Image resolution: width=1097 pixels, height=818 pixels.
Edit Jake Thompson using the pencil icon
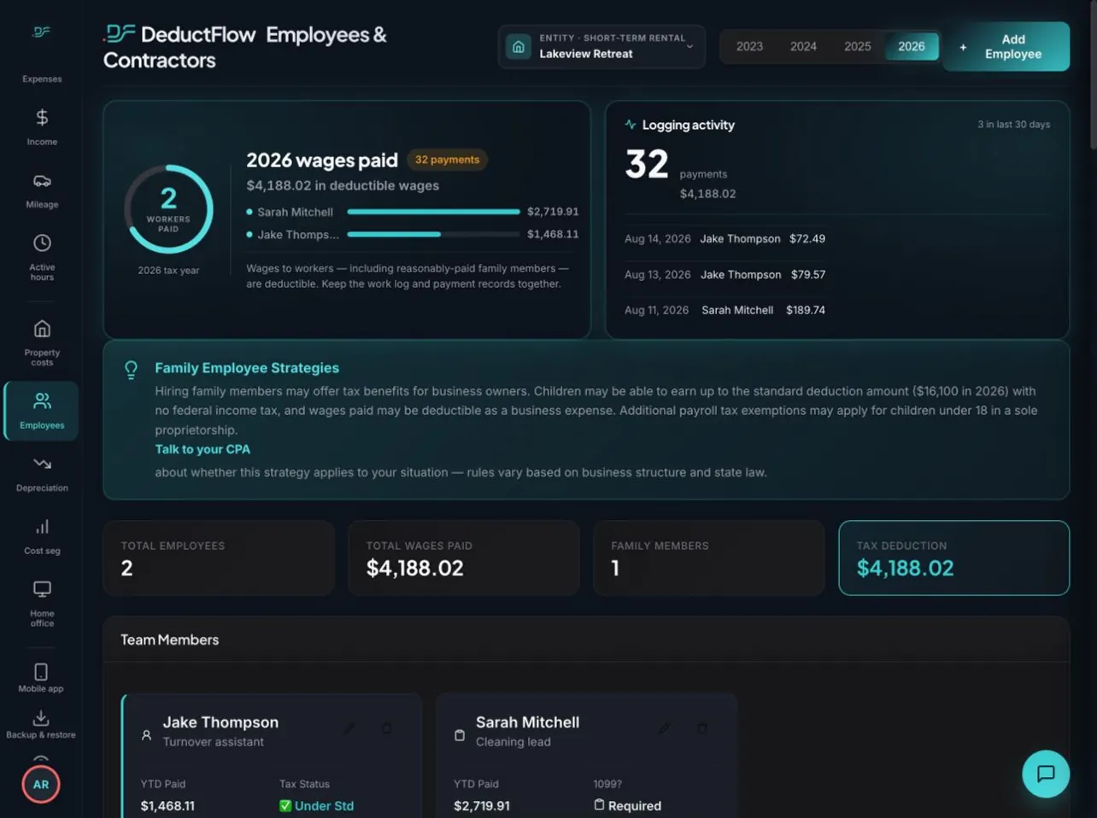click(x=349, y=728)
